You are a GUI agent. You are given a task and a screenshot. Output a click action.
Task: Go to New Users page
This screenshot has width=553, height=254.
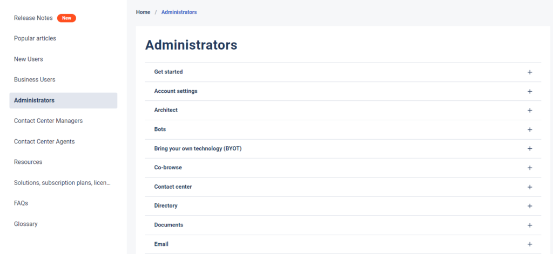click(29, 59)
